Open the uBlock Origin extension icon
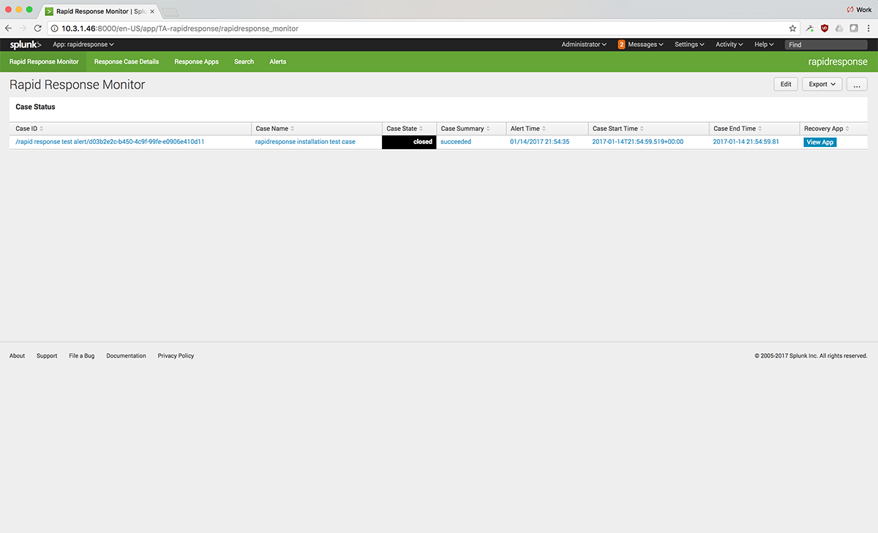Image resolution: width=878 pixels, height=533 pixels. tap(825, 29)
